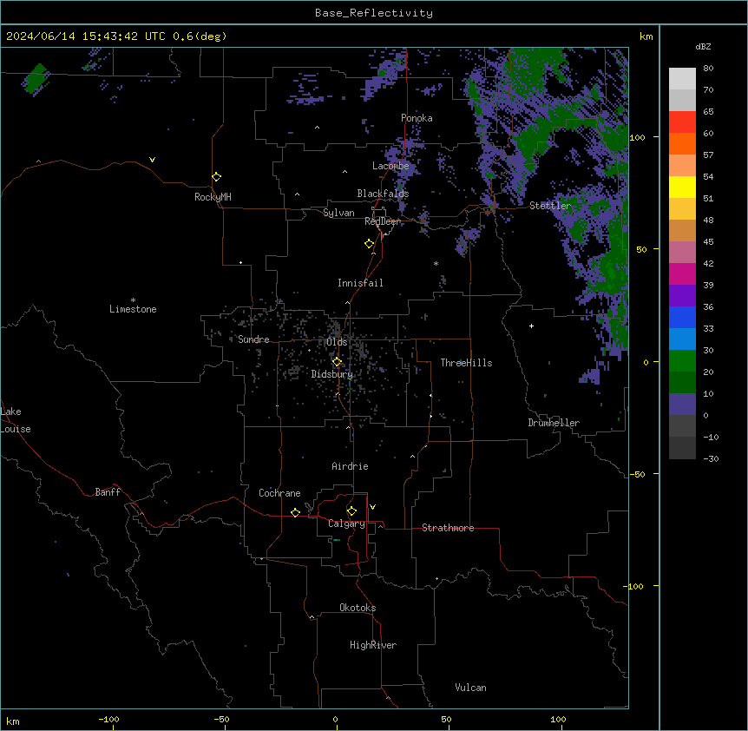This screenshot has height=731, width=748.
Task: Select the yellow V marker northwest of RockyMH
Action: (x=152, y=160)
